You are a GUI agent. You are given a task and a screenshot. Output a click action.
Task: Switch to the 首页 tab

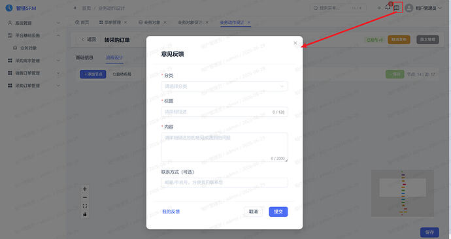82,22
